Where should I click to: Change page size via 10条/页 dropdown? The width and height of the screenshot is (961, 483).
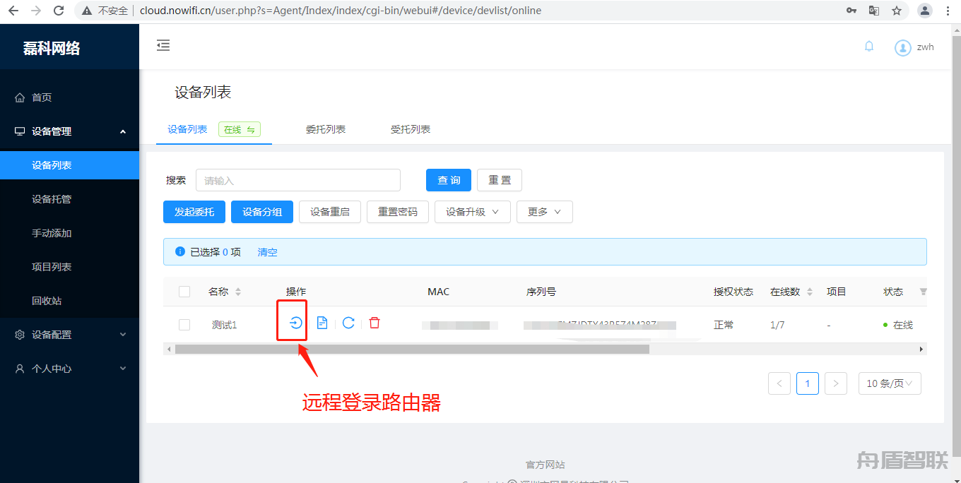(x=889, y=383)
